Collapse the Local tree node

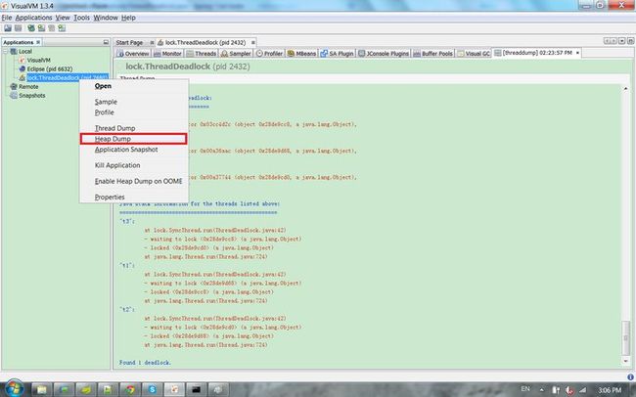tap(6, 52)
